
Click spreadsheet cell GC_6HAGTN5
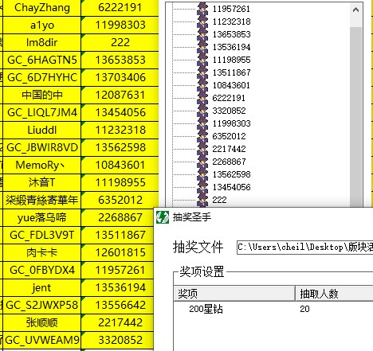pyautogui.click(x=41, y=60)
